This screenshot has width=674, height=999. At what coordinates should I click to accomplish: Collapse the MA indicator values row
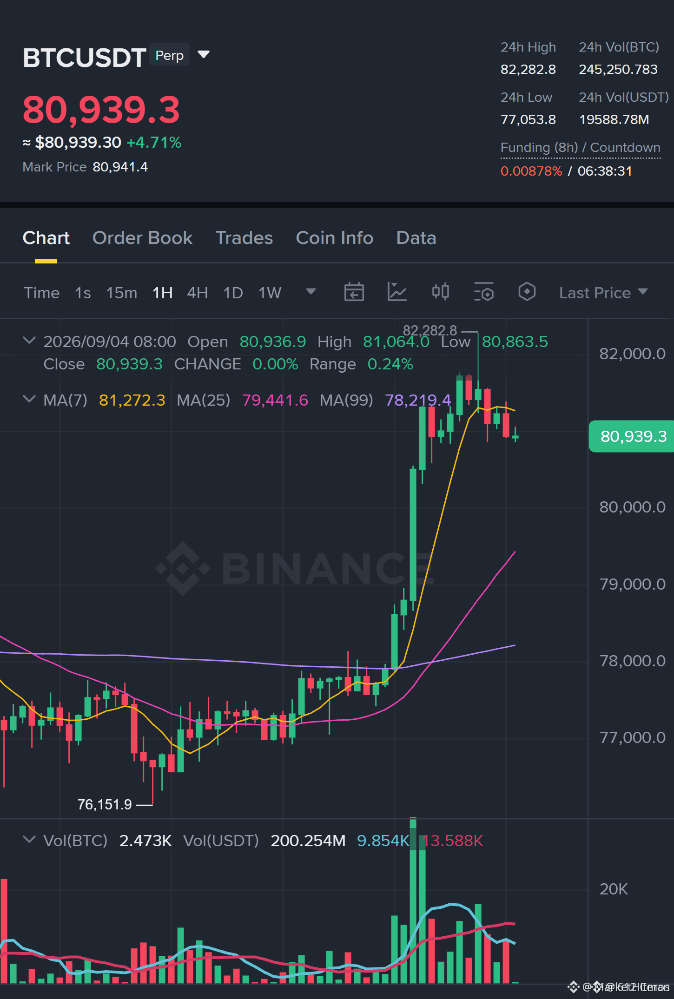point(29,399)
